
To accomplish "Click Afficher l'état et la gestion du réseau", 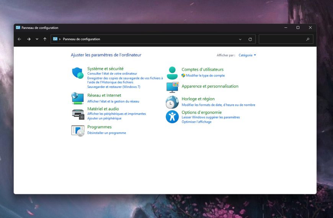I will click(x=113, y=101).
